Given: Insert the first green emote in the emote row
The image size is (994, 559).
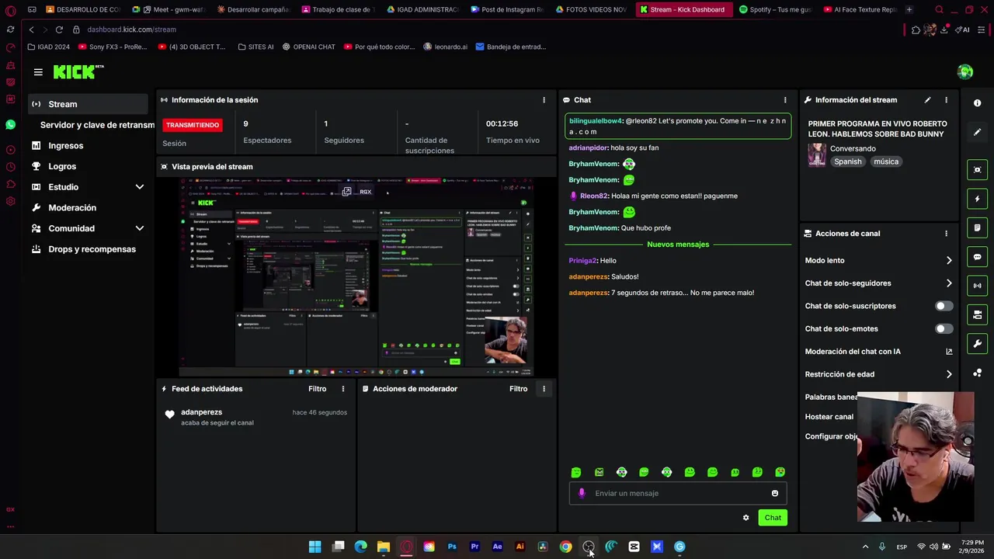Looking at the screenshot, I should click(575, 472).
